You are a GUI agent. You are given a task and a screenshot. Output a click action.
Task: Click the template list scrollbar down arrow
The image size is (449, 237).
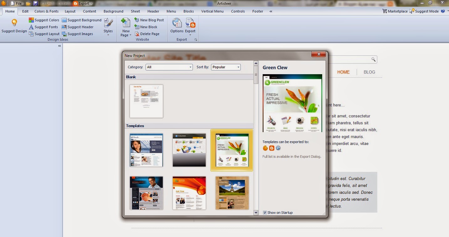[256, 213]
